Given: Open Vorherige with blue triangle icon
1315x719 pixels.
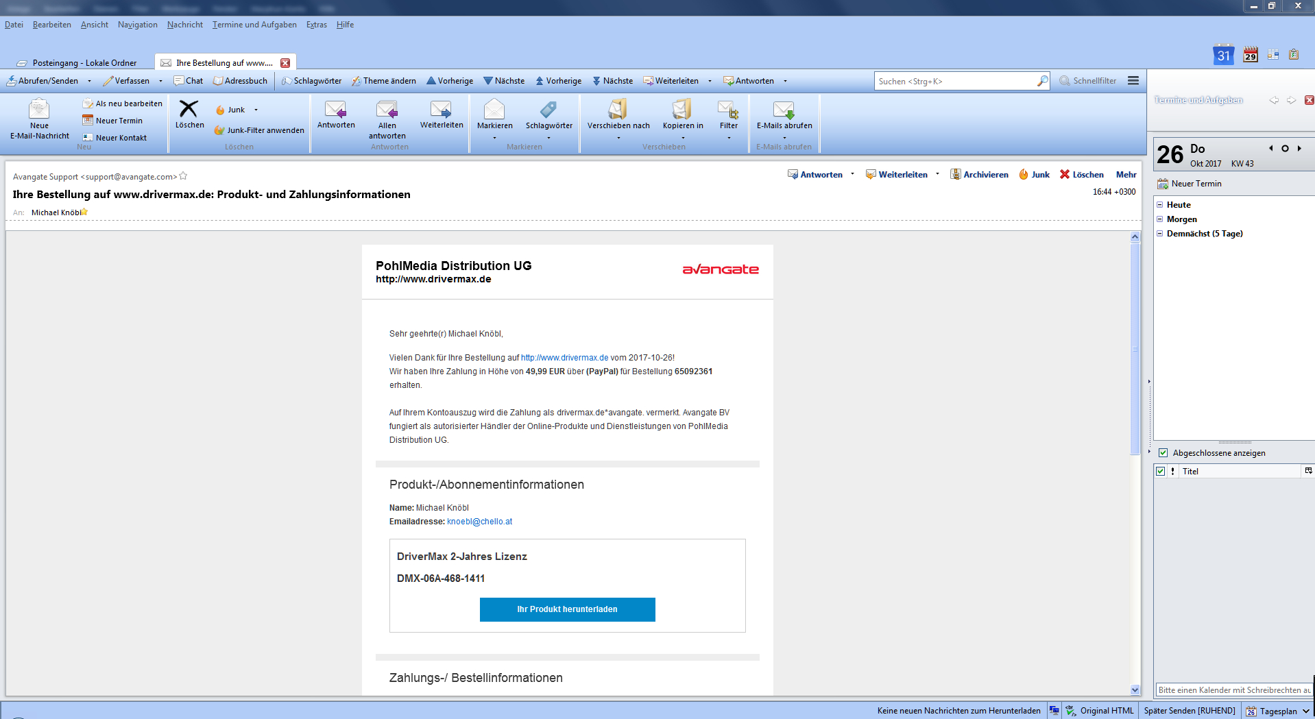Looking at the screenshot, I should coord(450,81).
